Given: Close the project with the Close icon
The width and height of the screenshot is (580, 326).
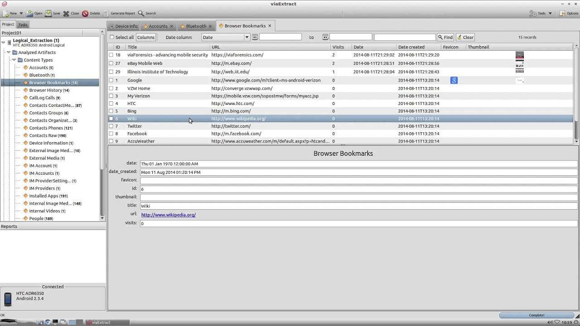Looking at the screenshot, I should pyautogui.click(x=66, y=14).
